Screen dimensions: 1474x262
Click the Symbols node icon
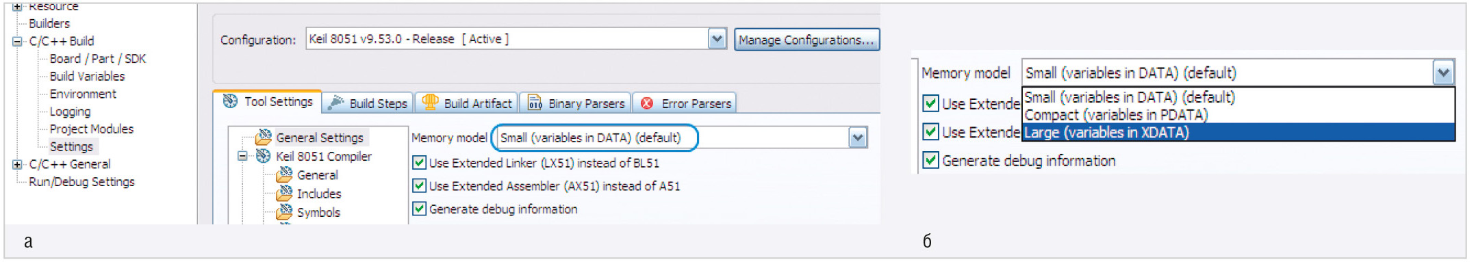(x=285, y=212)
